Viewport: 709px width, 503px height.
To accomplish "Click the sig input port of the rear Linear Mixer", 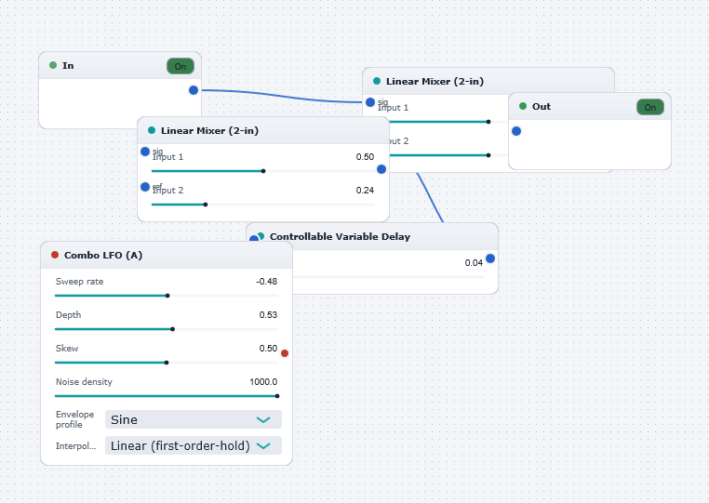I will pos(370,102).
